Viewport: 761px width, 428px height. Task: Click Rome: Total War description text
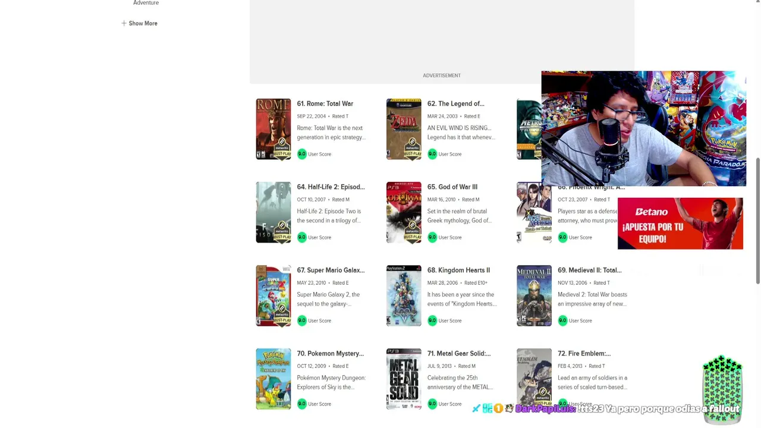point(331,133)
